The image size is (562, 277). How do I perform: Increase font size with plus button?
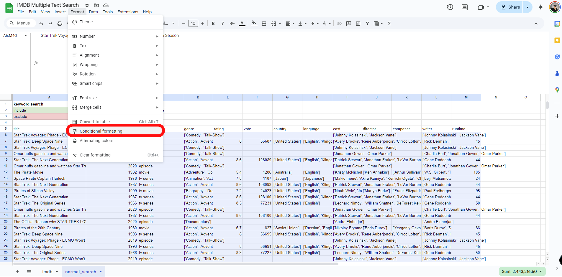tap(203, 24)
